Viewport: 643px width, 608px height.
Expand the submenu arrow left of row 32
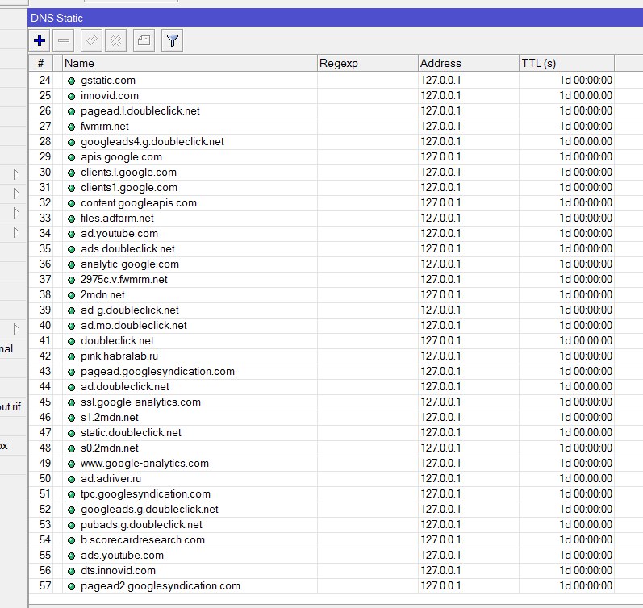point(16,213)
